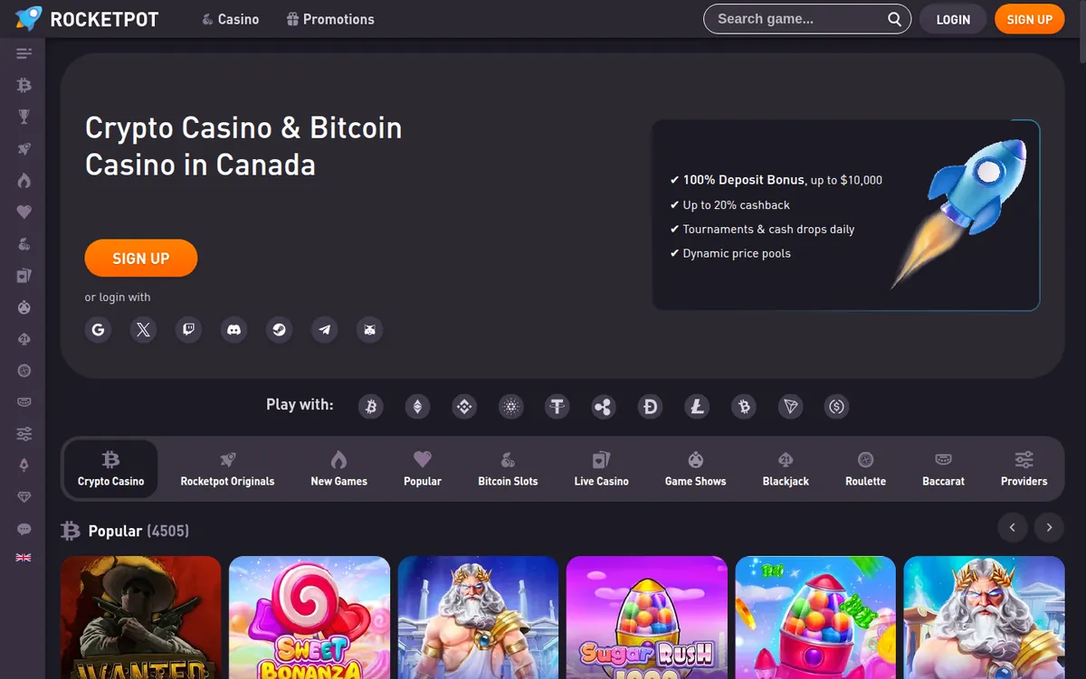This screenshot has width=1086, height=679.
Task: Open the Sweet Bonanza game thumbnail
Action: pos(310,618)
